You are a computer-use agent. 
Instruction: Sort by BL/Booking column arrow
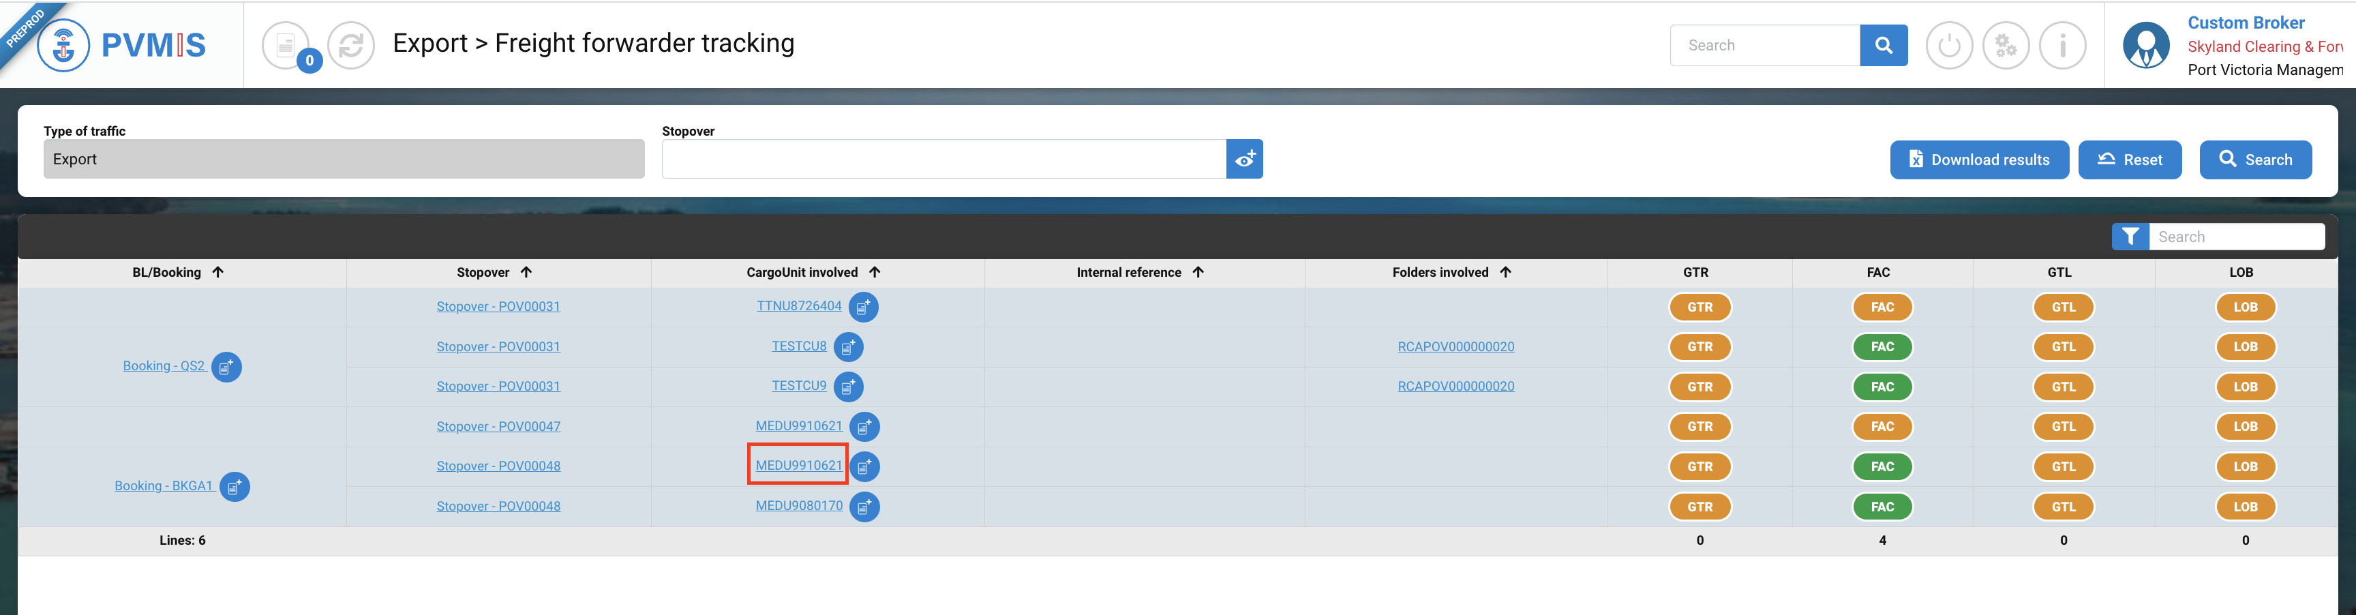tap(217, 272)
